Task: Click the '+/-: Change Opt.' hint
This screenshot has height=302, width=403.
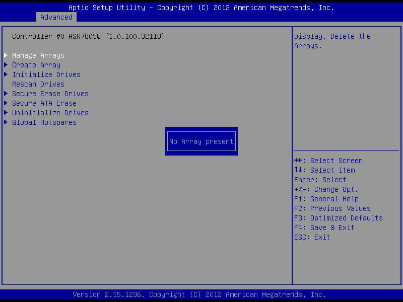Action: 326,189
